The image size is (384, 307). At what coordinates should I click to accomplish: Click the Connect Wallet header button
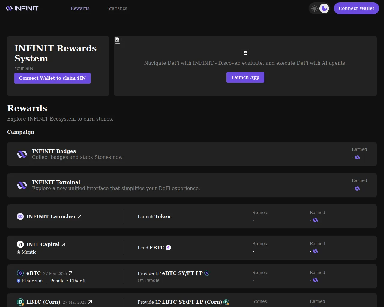point(356,8)
